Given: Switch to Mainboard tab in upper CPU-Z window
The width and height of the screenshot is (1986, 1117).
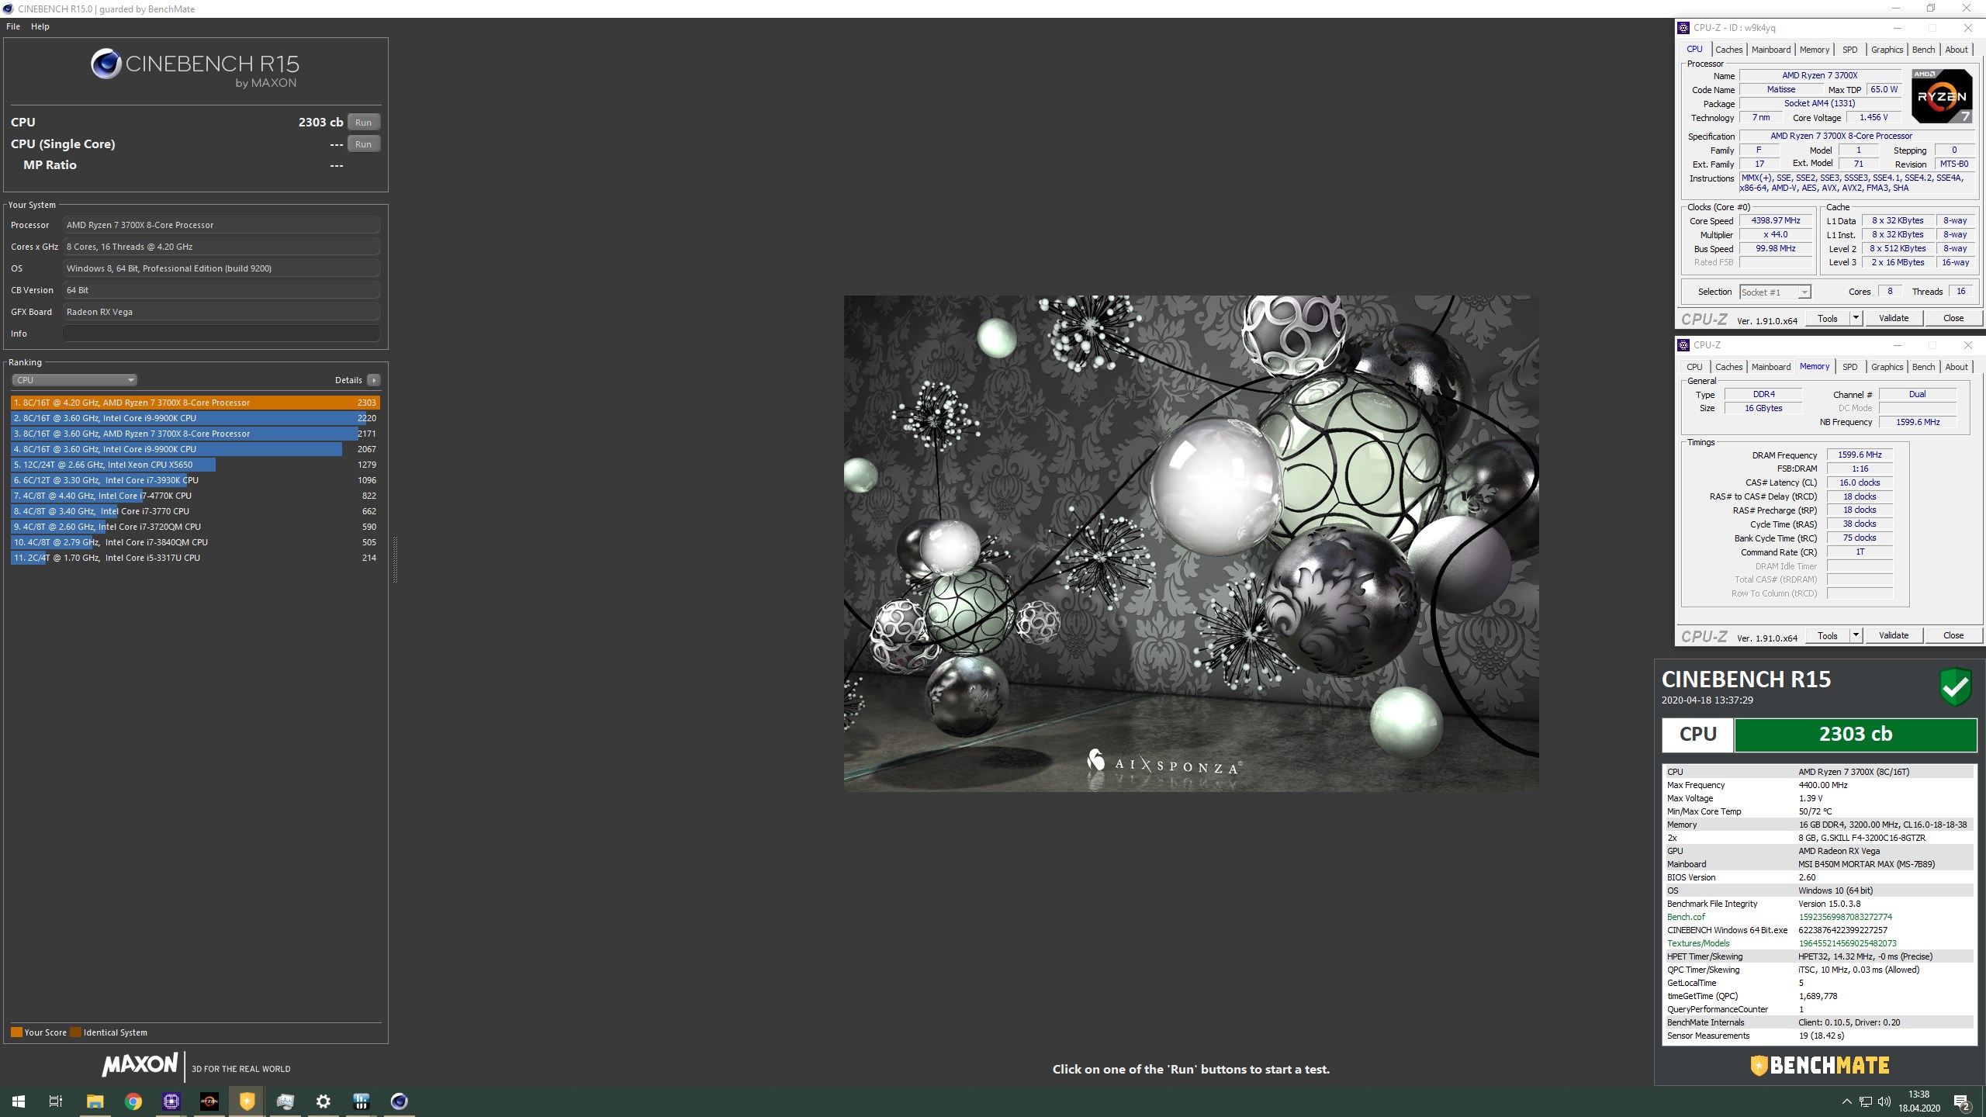Looking at the screenshot, I should (1771, 50).
